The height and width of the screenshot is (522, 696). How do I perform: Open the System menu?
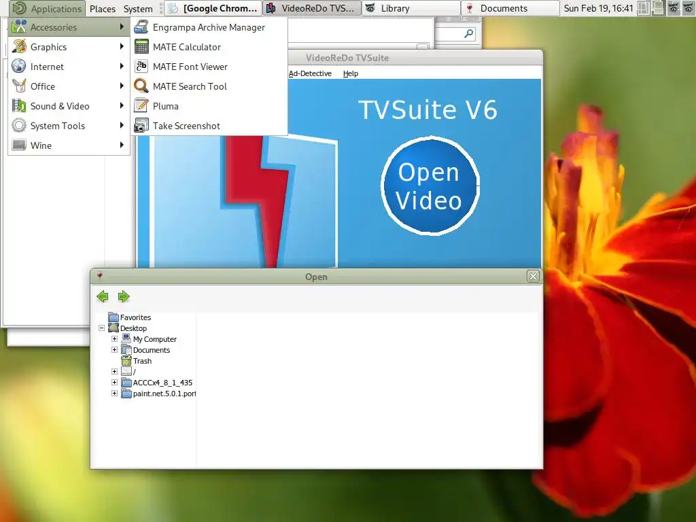[138, 8]
